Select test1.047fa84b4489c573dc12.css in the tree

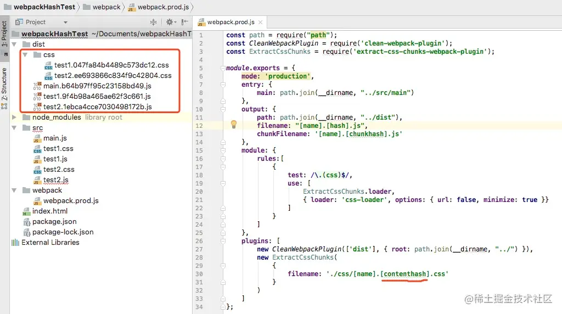pyautogui.click(x=111, y=65)
